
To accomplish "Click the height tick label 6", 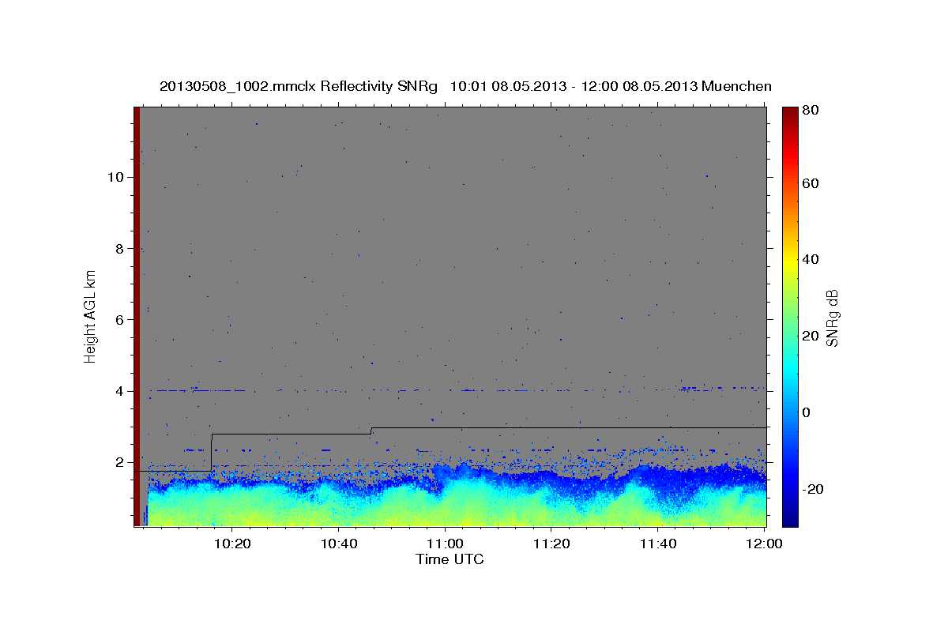I will (x=120, y=320).
